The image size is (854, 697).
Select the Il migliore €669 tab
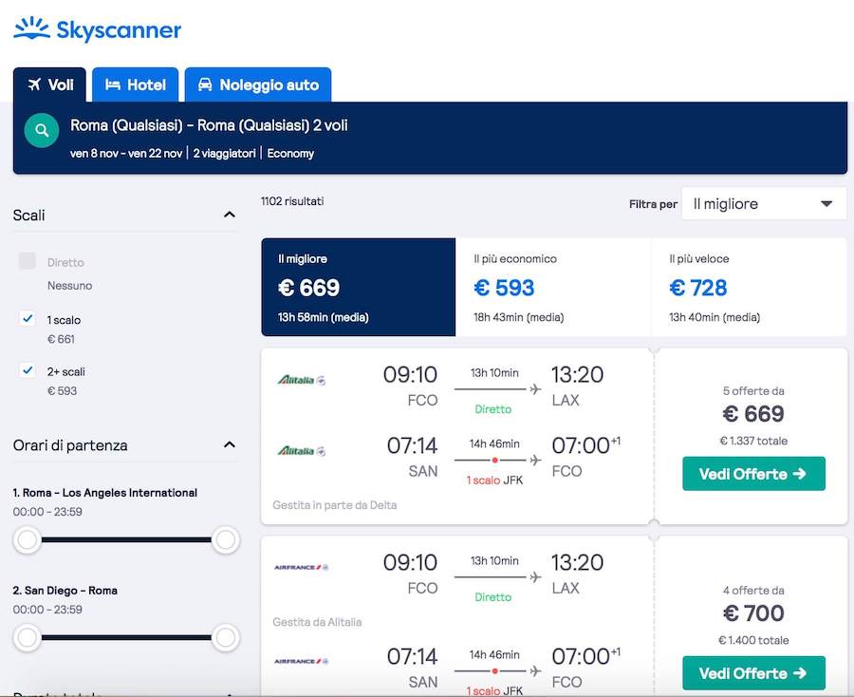pos(359,287)
